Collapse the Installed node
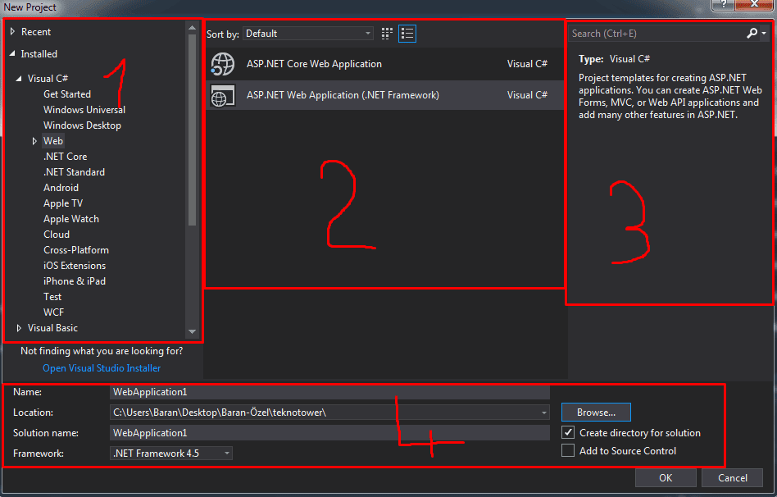 12,53
